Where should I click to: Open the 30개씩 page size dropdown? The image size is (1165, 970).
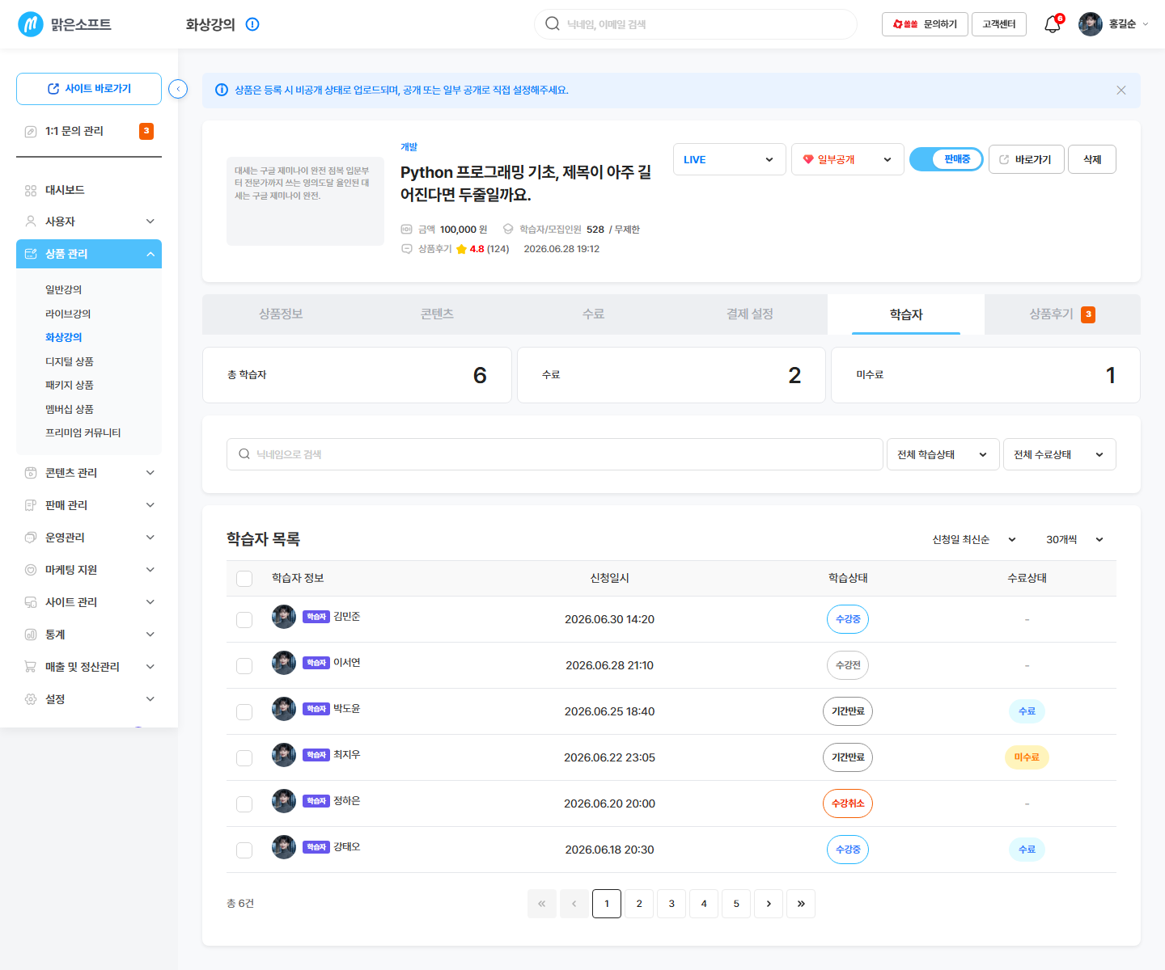tap(1074, 539)
